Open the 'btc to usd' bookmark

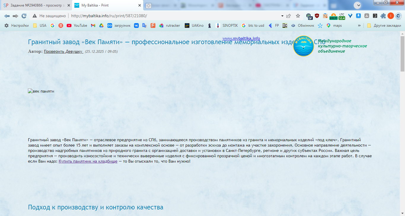point(253,26)
